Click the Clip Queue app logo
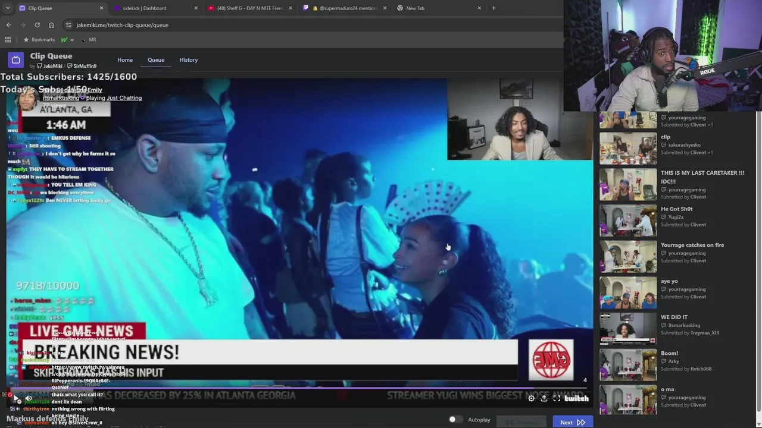 15,59
